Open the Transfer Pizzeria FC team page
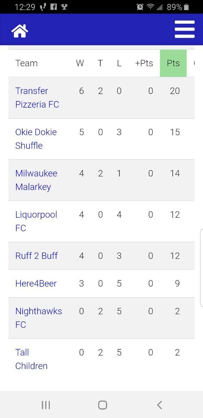Image resolution: width=203 pixels, height=418 pixels. pos(37,98)
